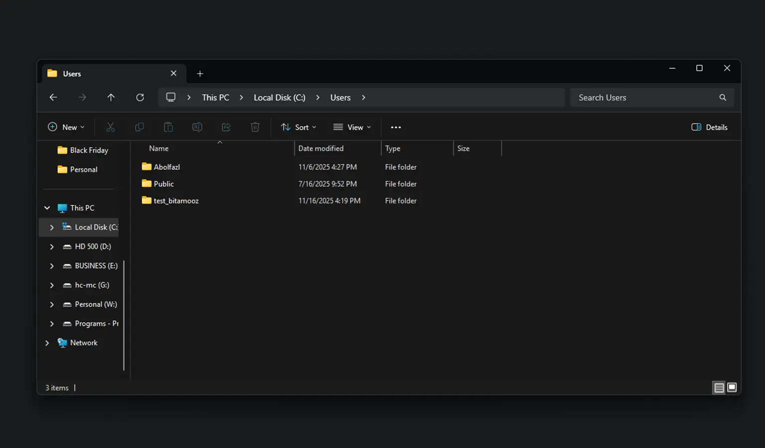This screenshot has width=765, height=448.
Task: Toggle the Details pane
Action: click(x=710, y=127)
